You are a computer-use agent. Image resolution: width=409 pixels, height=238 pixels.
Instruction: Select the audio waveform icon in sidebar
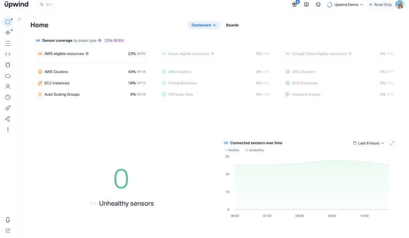pyautogui.click(x=8, y=33)
